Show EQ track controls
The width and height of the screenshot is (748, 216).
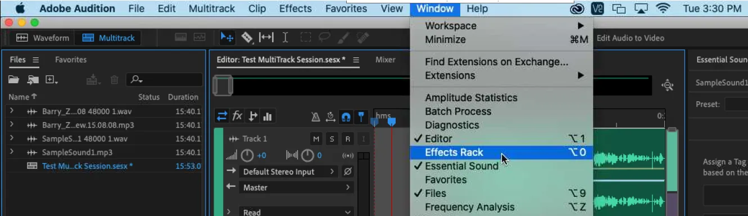pyautogui.click(x=268, y=116)
